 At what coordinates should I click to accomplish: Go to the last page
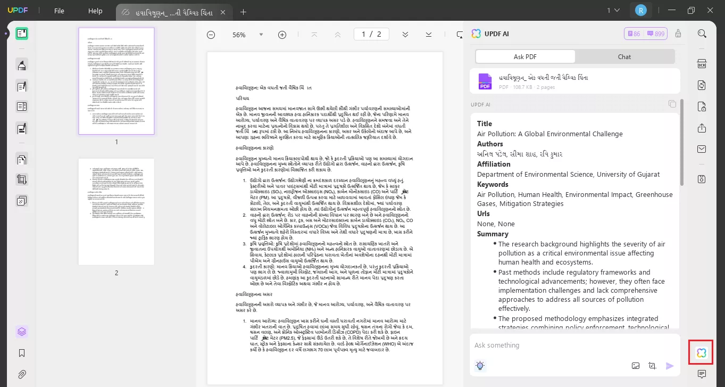tap(429, 35)
